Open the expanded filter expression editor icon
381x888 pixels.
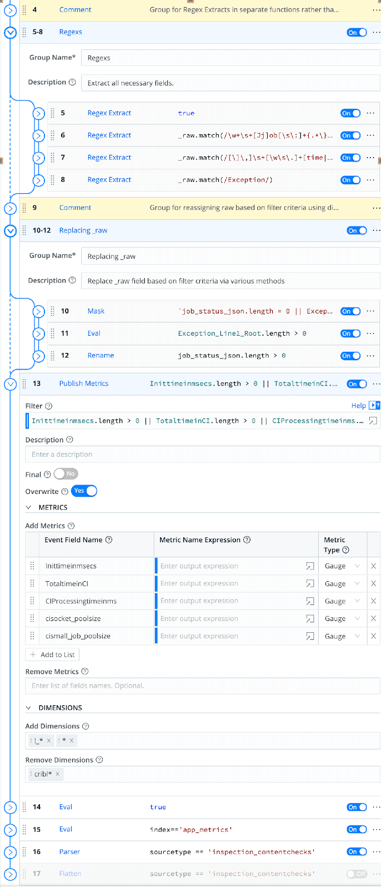point(373,421)
